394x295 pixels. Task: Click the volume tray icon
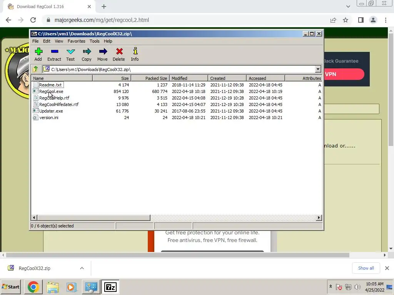357,287
